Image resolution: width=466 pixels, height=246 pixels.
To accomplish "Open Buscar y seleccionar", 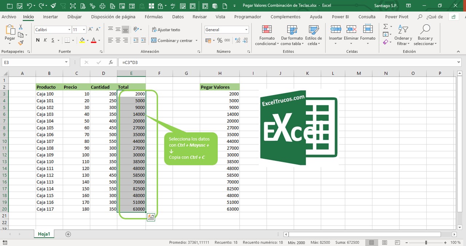I will pyautogui.click(x=425, y=35).
